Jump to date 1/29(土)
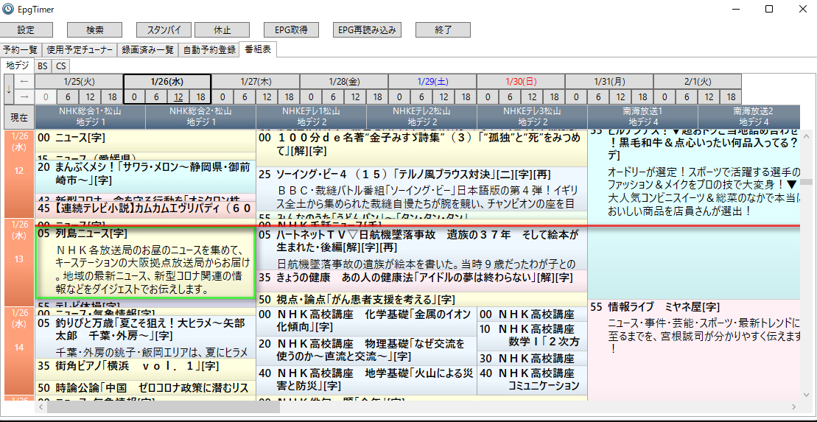The image size is (817, 422). [x=432, y=82]
